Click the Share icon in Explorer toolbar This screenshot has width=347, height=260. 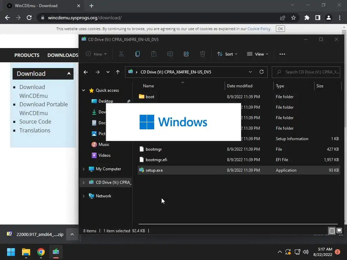186,54
